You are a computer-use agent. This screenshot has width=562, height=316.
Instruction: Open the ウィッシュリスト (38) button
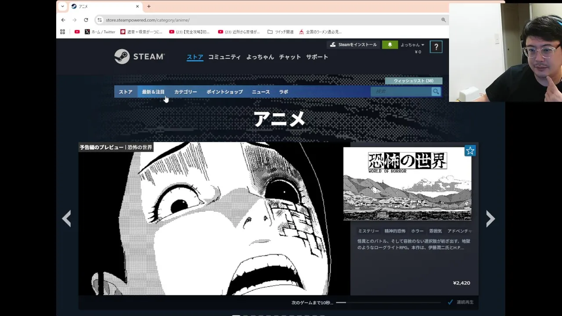point(414,81)
